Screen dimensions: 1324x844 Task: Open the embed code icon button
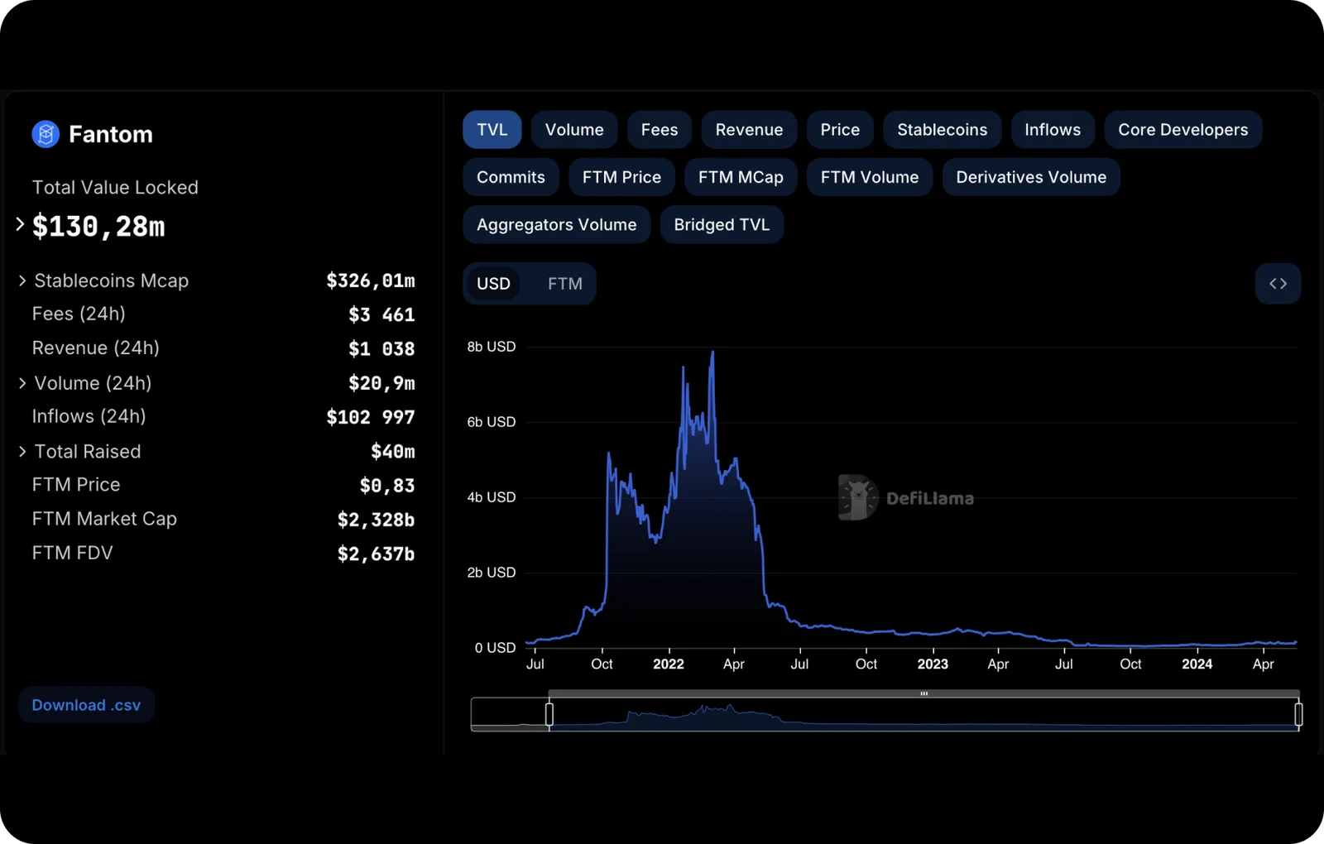(x=1278, y=284)
